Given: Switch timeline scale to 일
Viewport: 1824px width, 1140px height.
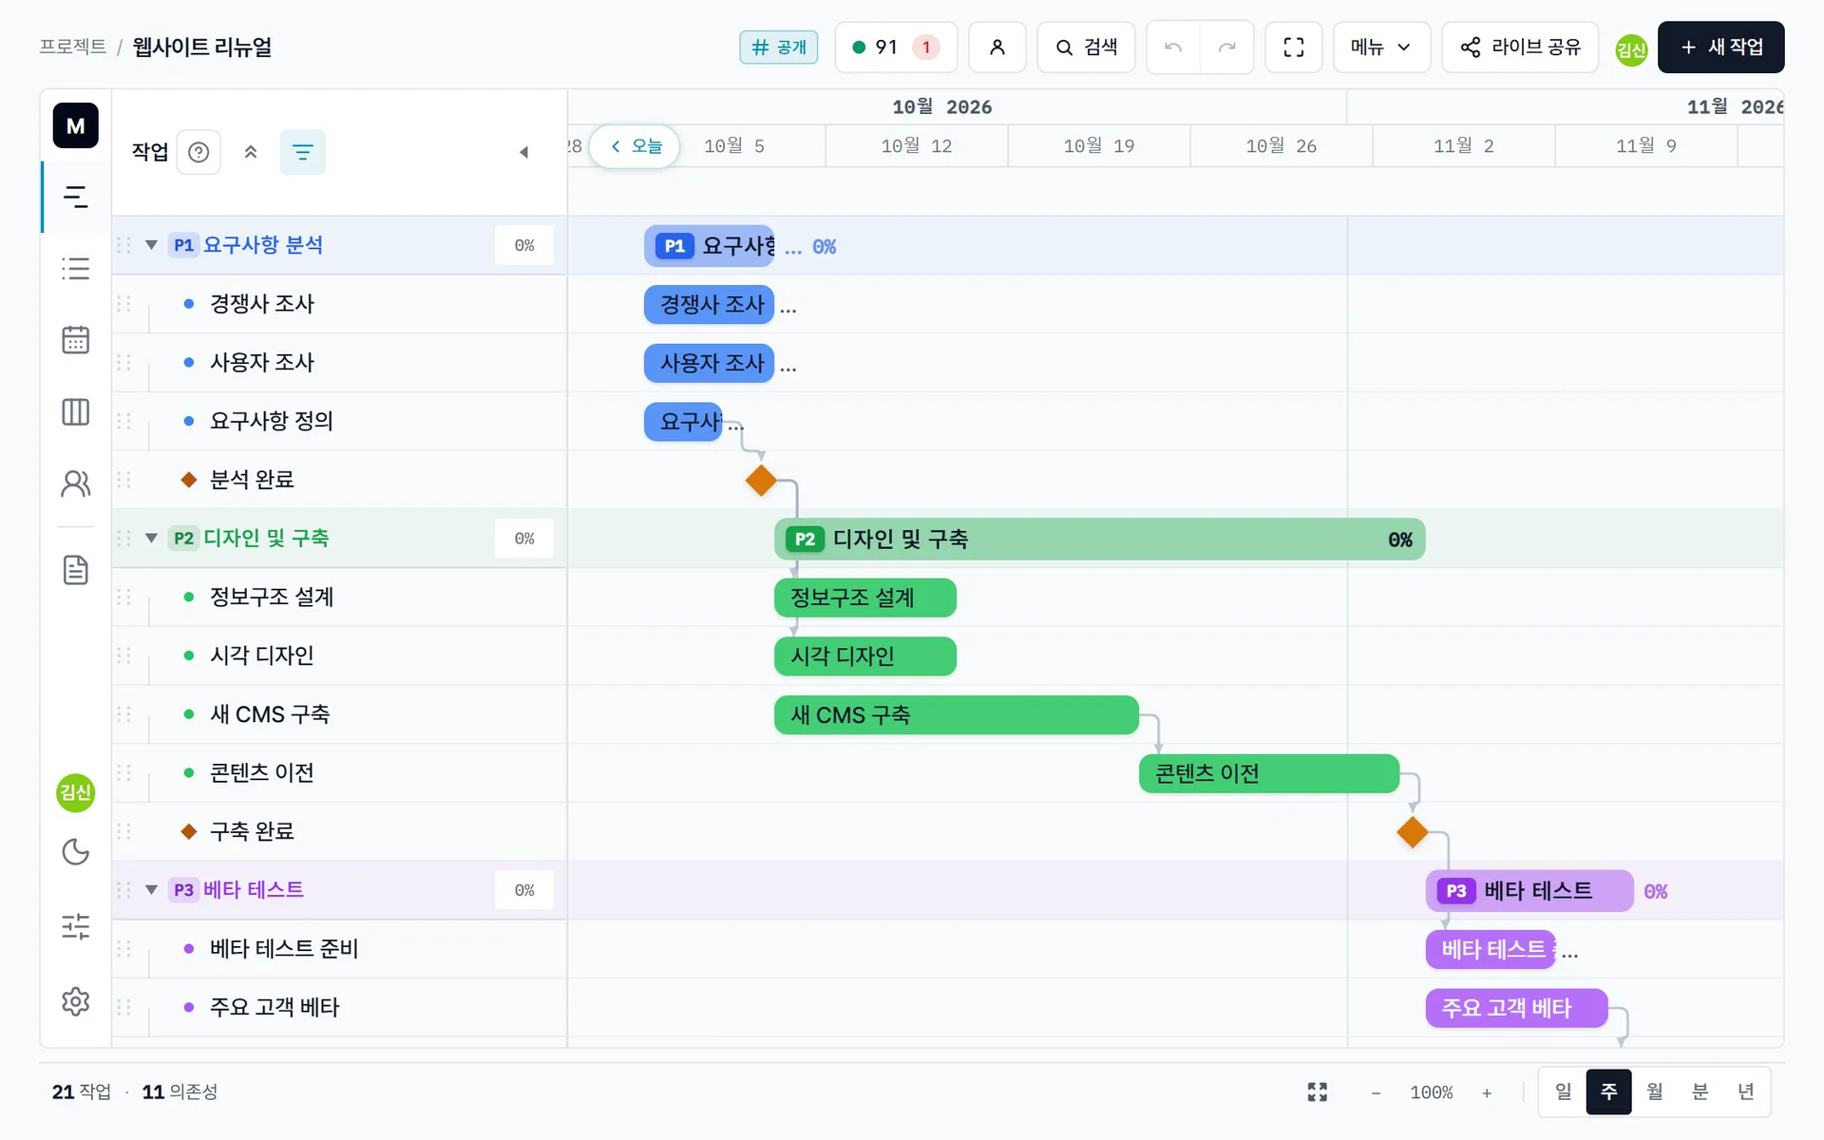Looking at the screenshot, I should pos(1563,1092).
